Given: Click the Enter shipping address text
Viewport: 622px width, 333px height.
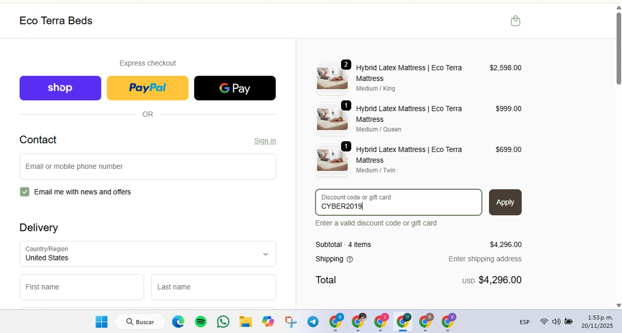Looking at the screenshot, I should [485, 259].
